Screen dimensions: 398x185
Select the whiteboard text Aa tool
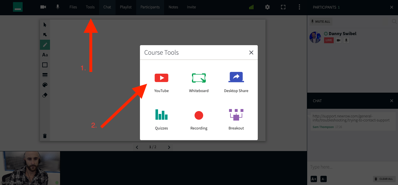point(45,55)
